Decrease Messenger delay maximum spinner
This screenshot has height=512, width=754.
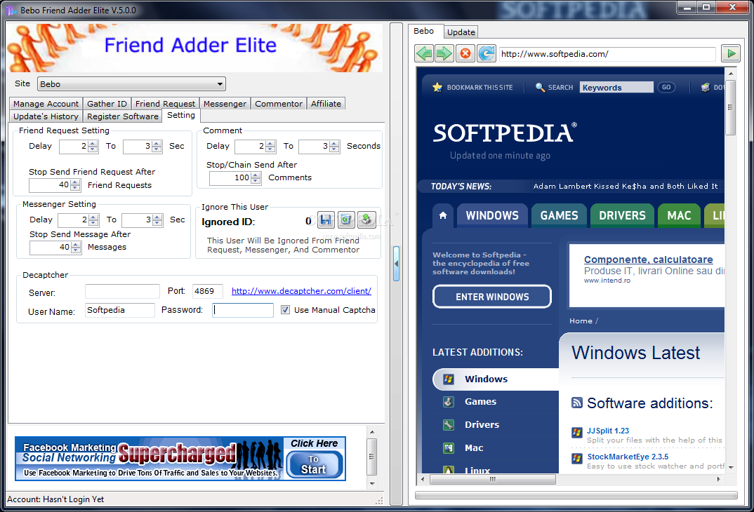tap(158, 223)
